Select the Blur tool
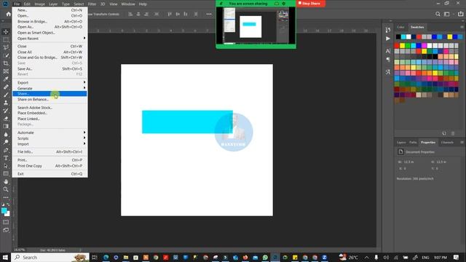 click(6, 134)
